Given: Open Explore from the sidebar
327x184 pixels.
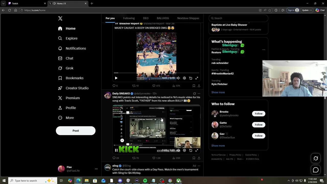Looking at the screenshot, I should click(68, 38).
